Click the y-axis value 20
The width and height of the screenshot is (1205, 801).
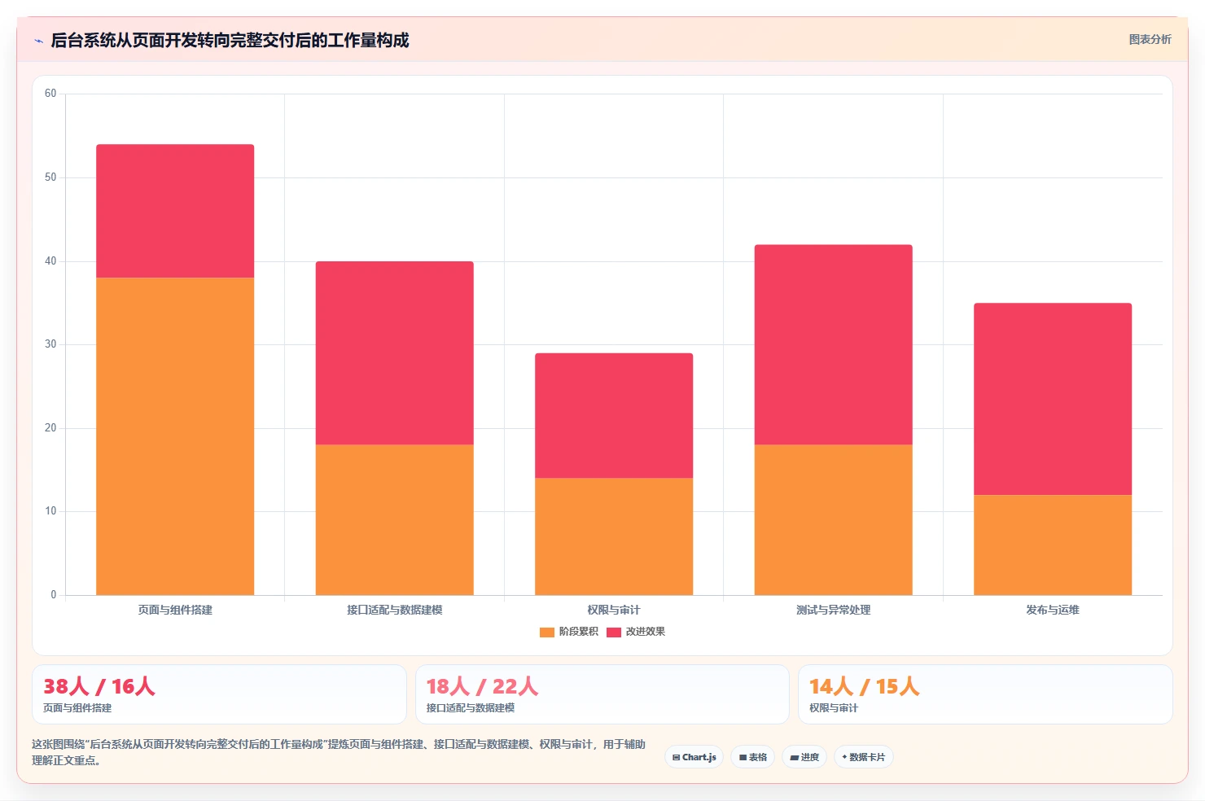50,428
